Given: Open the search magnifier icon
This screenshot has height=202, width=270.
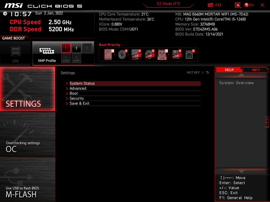Looking at the screenshot, I should pyautogui.click(x=238, y=5).
